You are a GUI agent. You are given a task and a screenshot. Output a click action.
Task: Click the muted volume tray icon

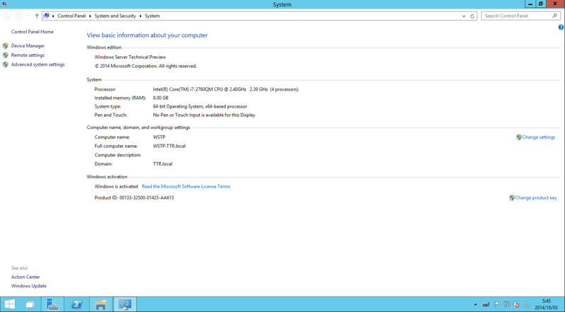click(x=516, y=304)
